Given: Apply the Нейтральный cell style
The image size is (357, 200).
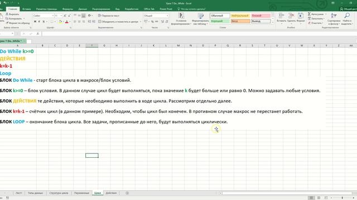Looking at the screenshot, I should pos(240,16).
